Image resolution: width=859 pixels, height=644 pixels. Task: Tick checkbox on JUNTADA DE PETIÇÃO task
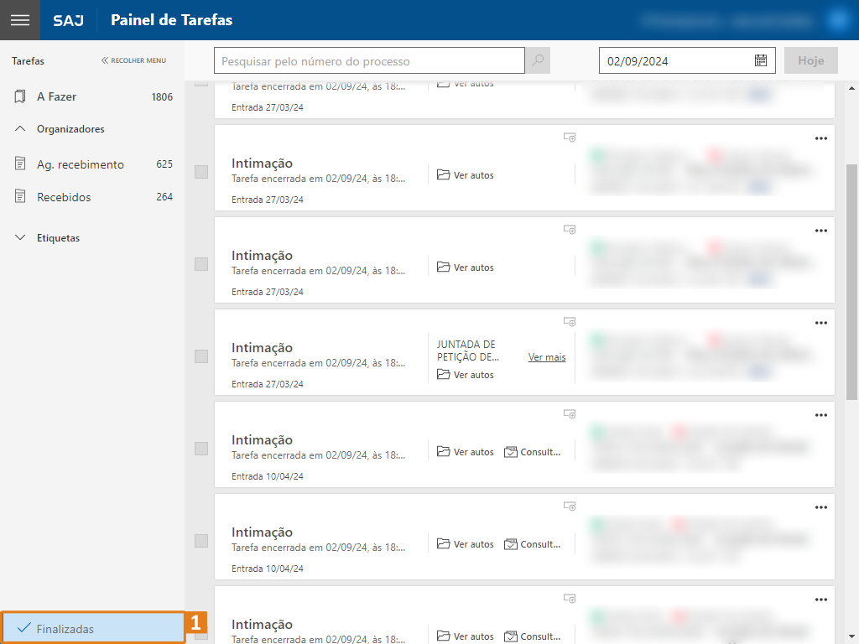pos(201,356)
